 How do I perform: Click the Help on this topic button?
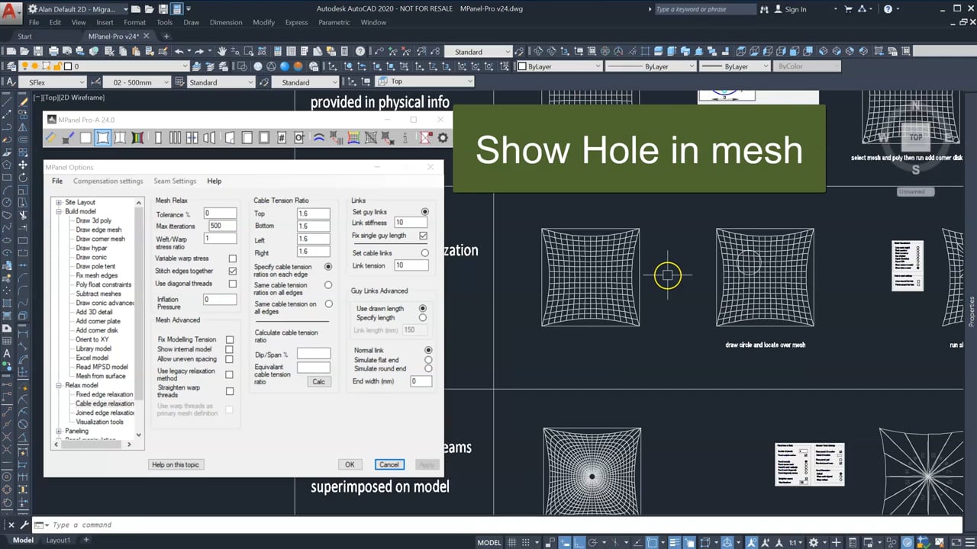[176, 464]
